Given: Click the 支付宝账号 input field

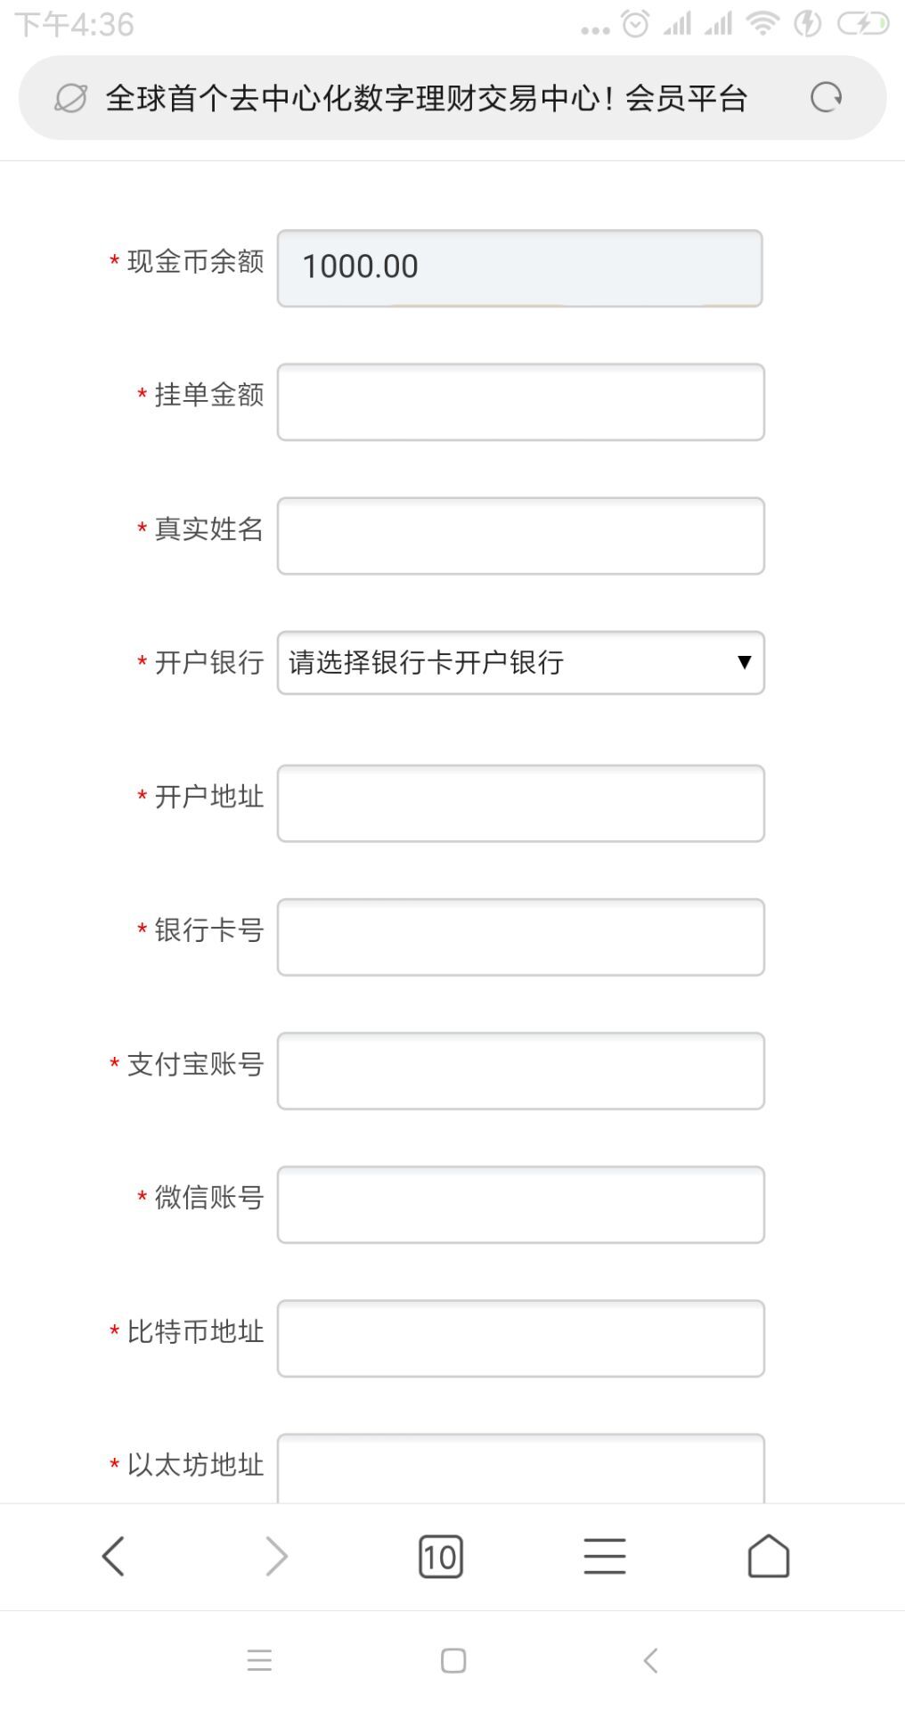Looking at the screenshot, I should 521,1070.
